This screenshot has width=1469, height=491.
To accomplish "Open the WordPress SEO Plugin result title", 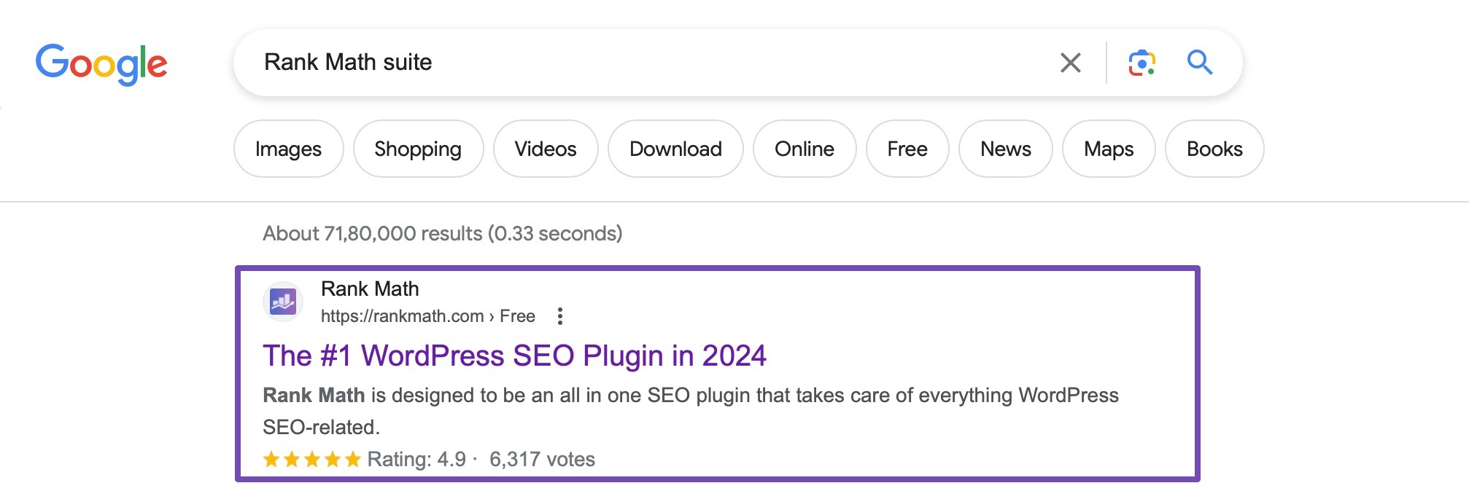I will coord(515,356).
